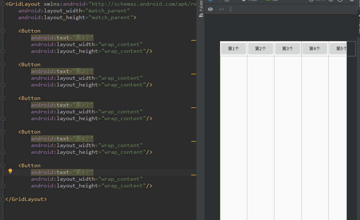
Task: Open the zoom percentage dropdown
Action: point(320,1)
